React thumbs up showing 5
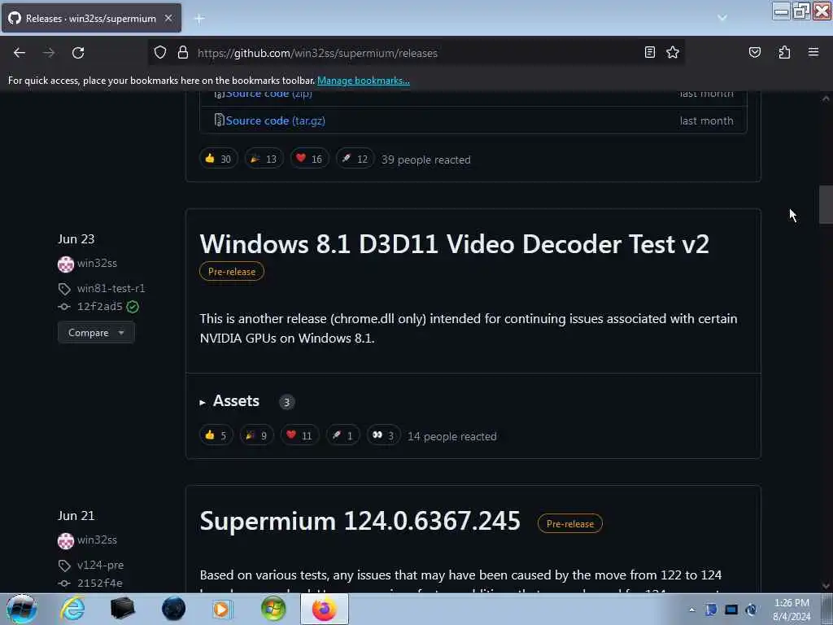 (216, 435)
